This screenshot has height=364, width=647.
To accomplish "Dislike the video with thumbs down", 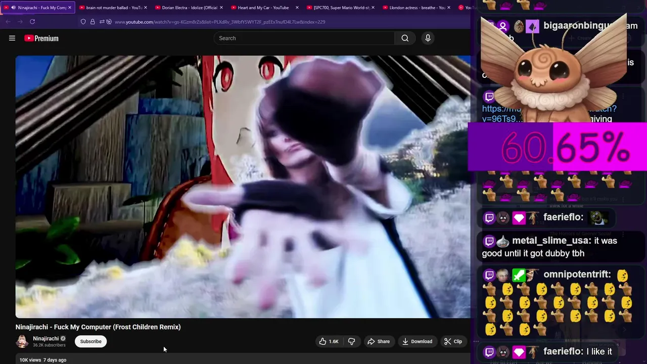I will (x=351, y=341).
